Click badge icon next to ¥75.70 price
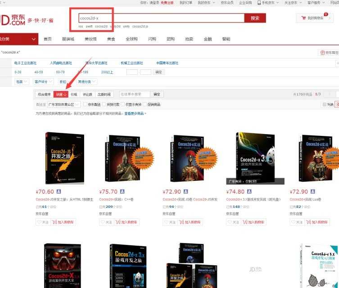 [x=122, y=191]
